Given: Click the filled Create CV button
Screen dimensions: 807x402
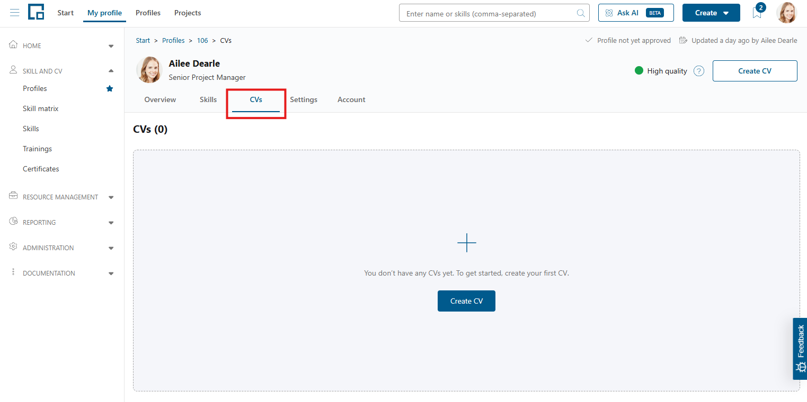Looking at the screenshot, I should pos(466,301).
